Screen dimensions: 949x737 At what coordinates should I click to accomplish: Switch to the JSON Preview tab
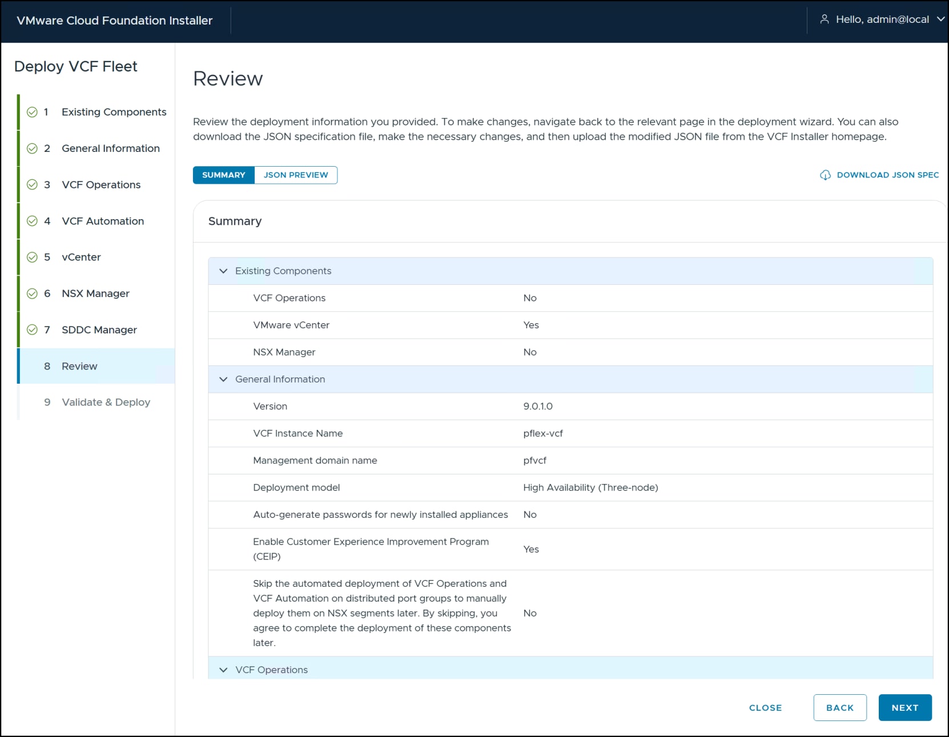click(296, 175)
